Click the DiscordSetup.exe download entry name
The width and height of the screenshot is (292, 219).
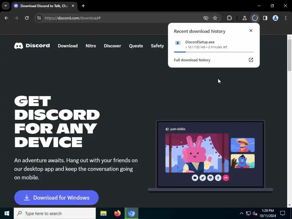click(x=200, y=42)
